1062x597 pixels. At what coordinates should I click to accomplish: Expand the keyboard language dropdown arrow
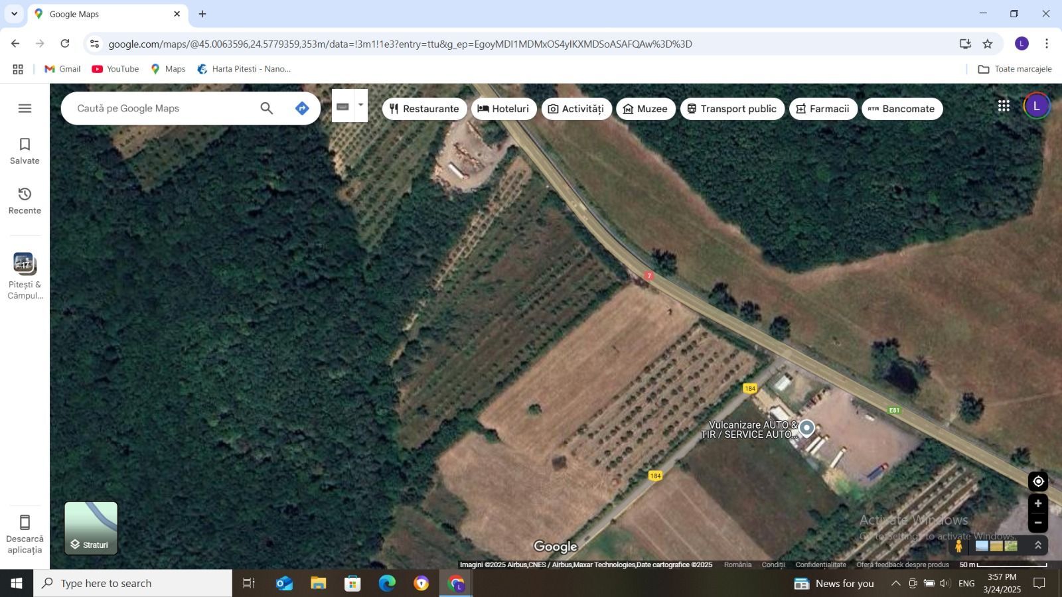[x=360, y=105]
